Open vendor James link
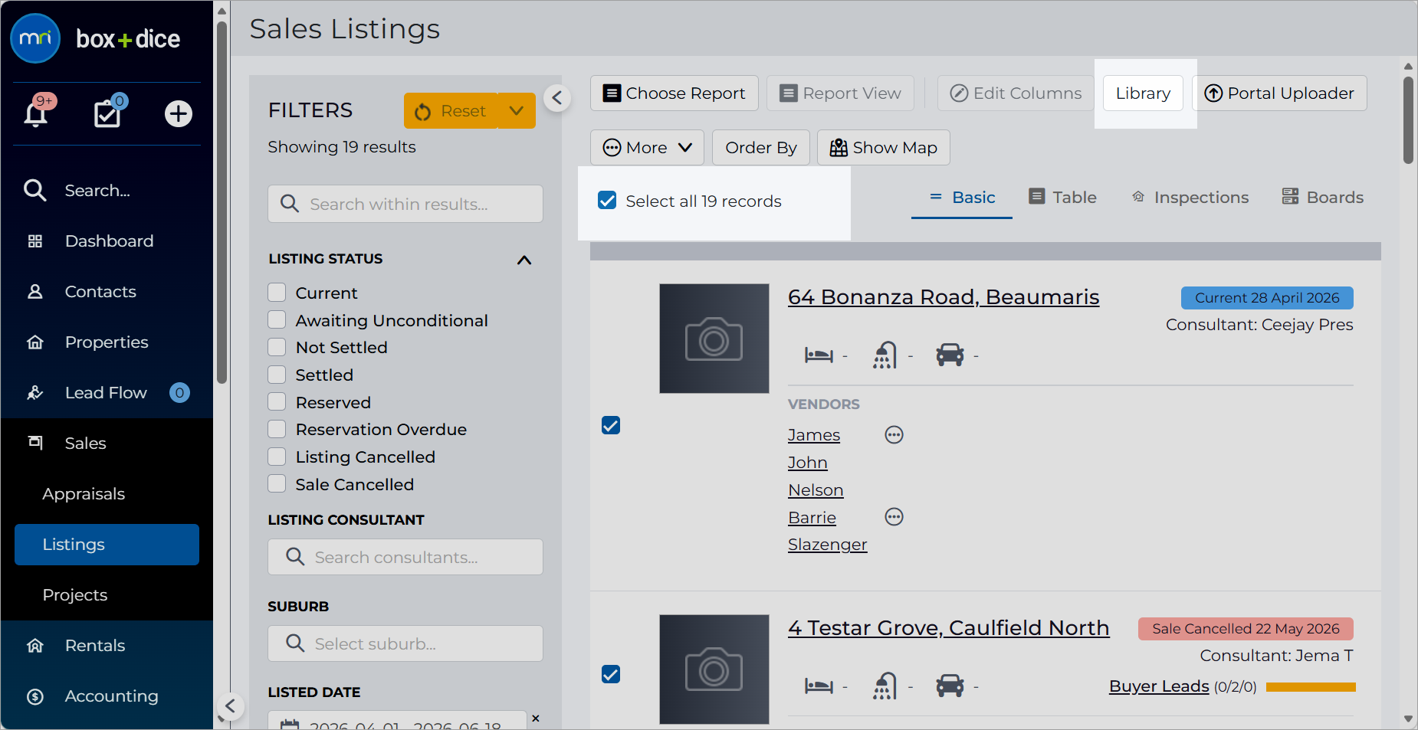 pos(814,435)
